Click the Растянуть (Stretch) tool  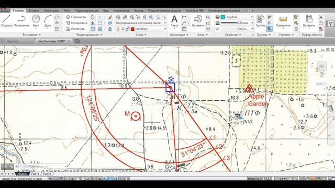[x=75, y=29]
